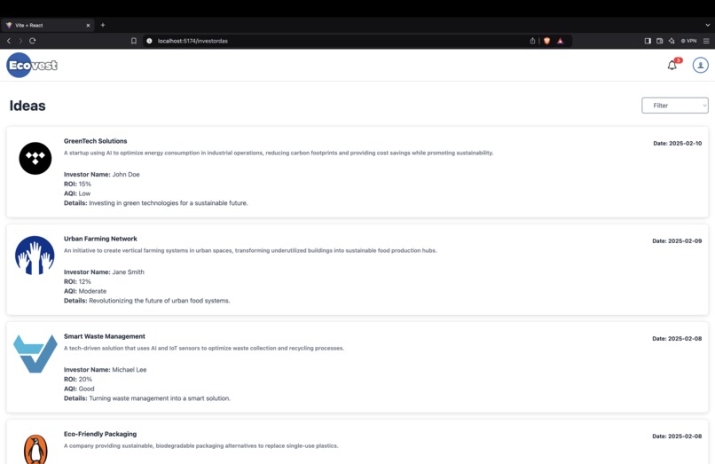Image resolution: width=715 pixels, height=464 pixels.
Task: Click the Eco-Friendly Packaging title
Action: click(100, 434)
